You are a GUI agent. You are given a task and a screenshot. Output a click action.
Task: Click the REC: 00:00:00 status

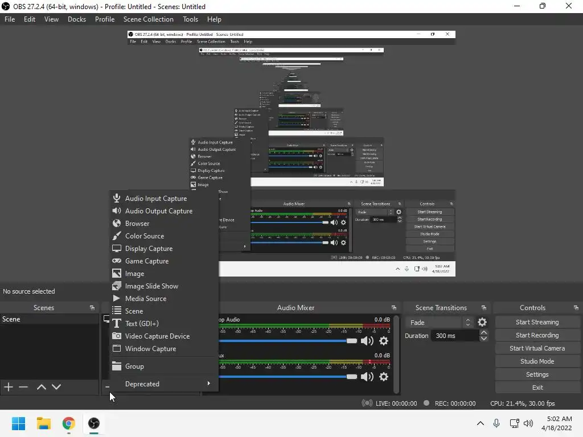pyautogui.click(x=455, y=403)
